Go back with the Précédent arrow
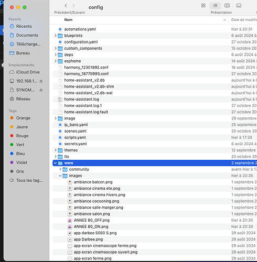The width and height of the screenshot is (257, 262). click(x=66, y=6)
